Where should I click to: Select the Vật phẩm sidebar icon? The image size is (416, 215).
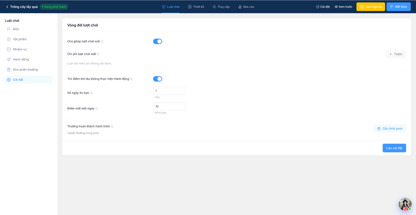(x=9, y=39)
